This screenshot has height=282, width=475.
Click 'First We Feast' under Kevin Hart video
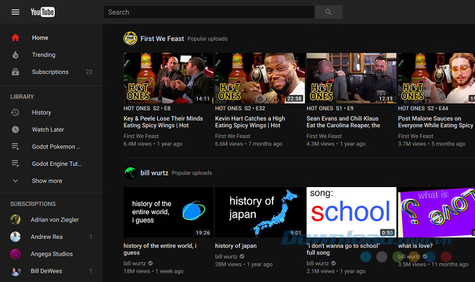pyautogui.click(x=232, y=137)
